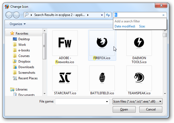This screenshot has height=123, width=174.
Task: Choose the DAEMON TOOLS.ico icon
Action: coord(139,43)
